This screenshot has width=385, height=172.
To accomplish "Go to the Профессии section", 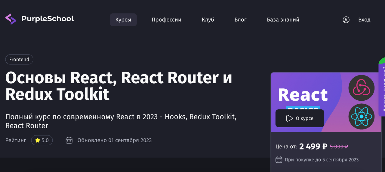I will click(166, 20).
